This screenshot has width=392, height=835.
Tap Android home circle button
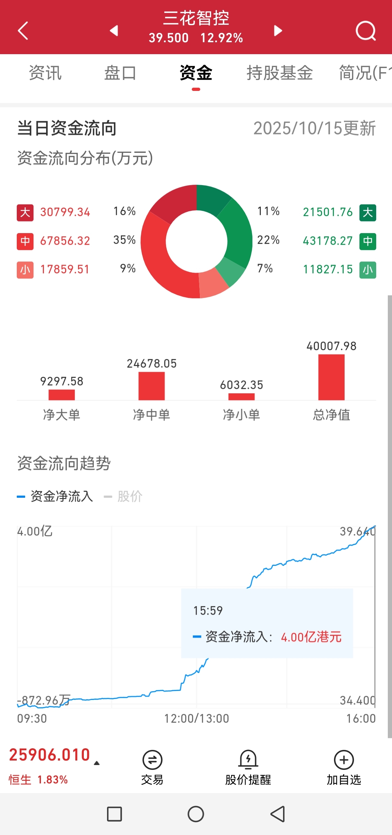pyautogui.click(x=196, y=814)
